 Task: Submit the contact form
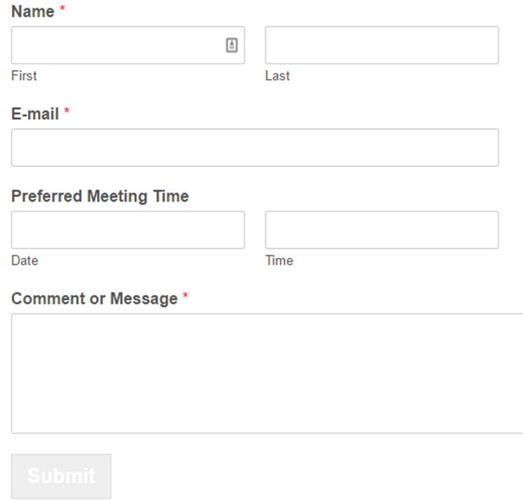62,476
